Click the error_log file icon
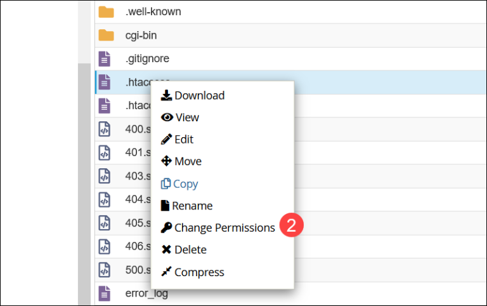Viewport: 487px width, 306px height. pos(105,293)
